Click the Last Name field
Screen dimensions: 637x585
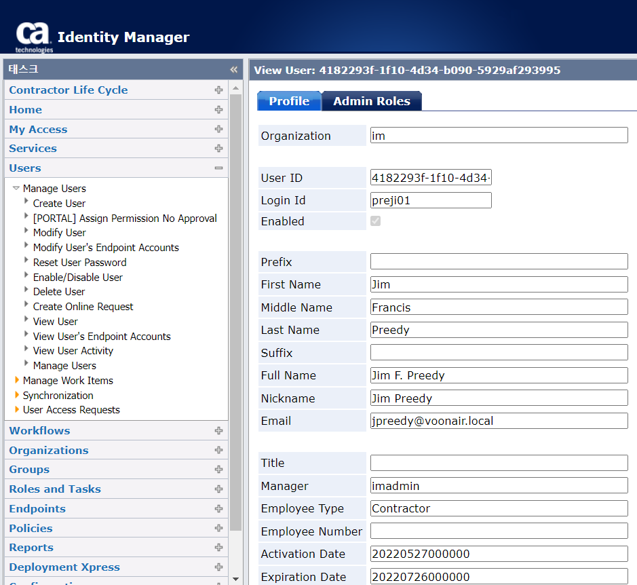coord(499,330)
